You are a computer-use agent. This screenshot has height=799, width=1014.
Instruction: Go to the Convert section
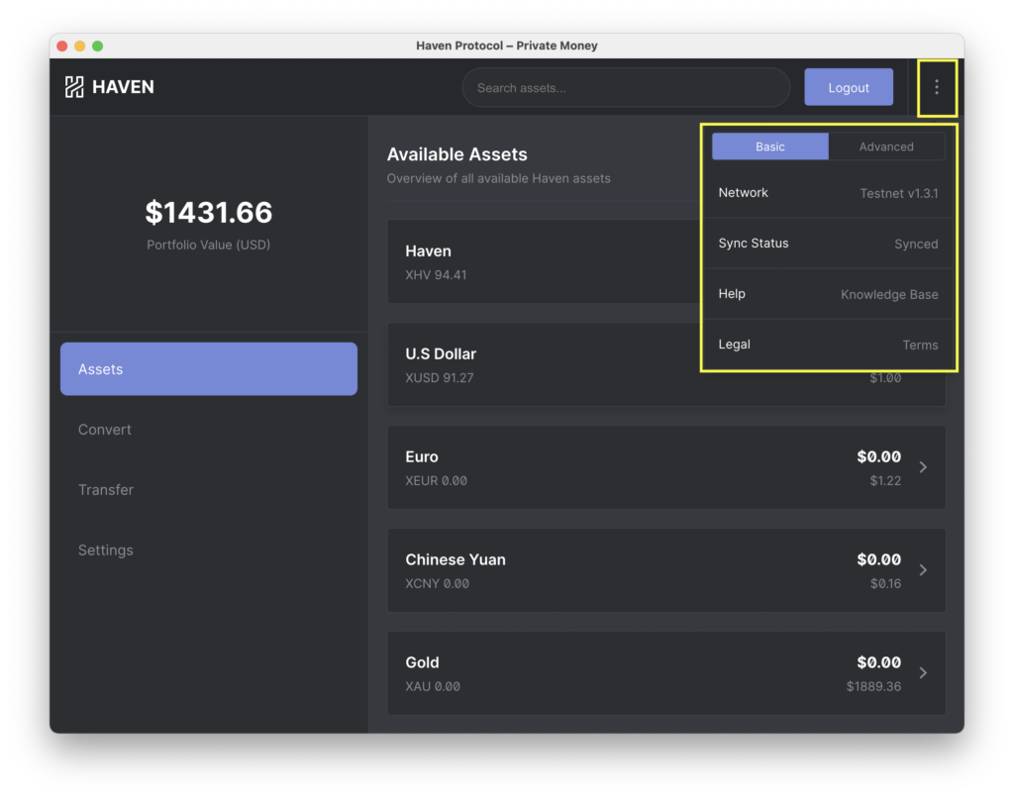[x=105, y=430]
